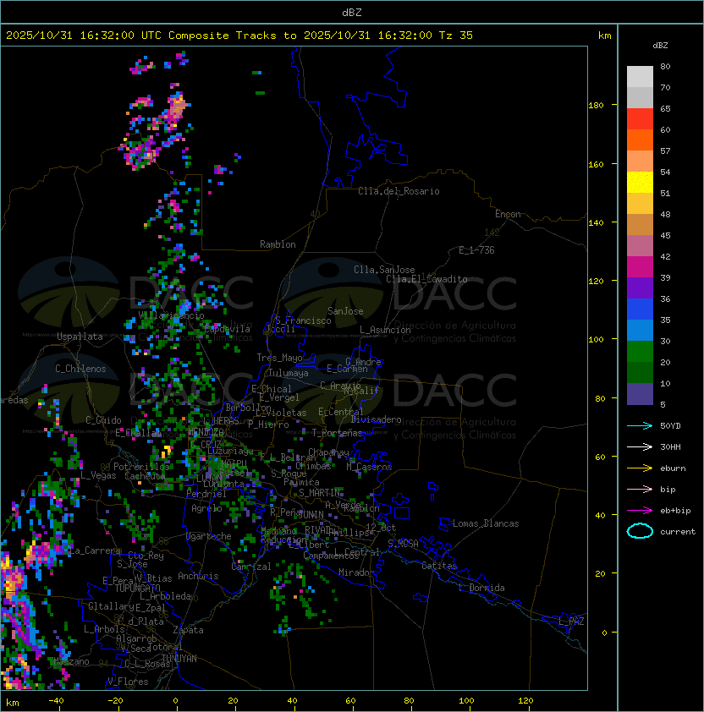Click the E_1-736 place label
Screen dimensions: 704x712
(476, 250)
